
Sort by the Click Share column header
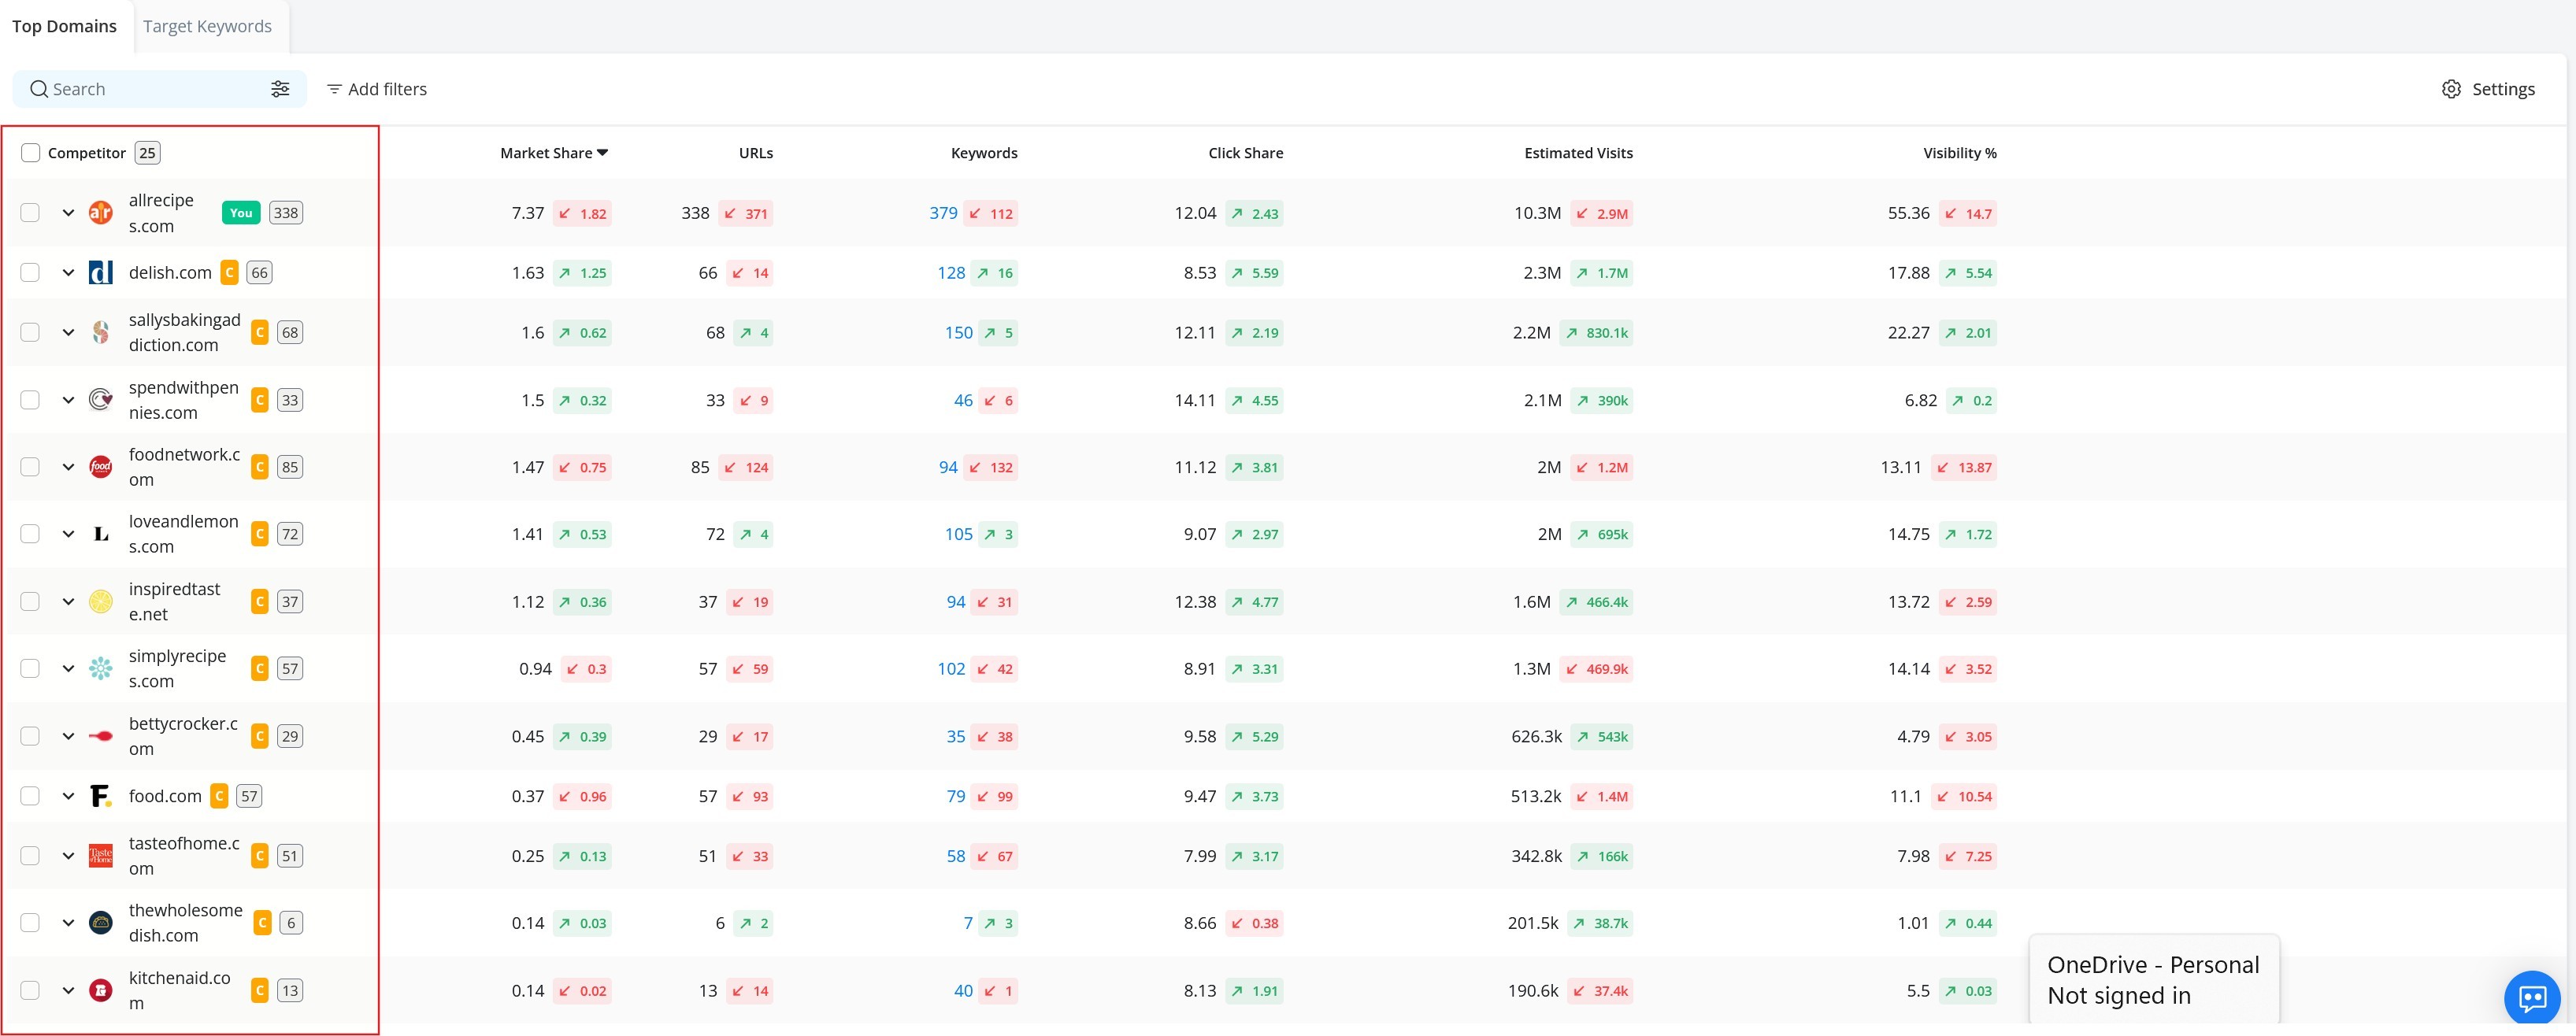(x=1246, y=153)
